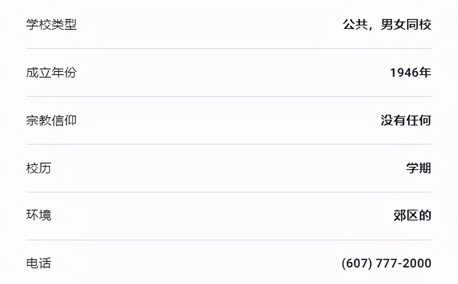Select the 学期 calendar value
This screenshot has width=458, height=284.
419,168
